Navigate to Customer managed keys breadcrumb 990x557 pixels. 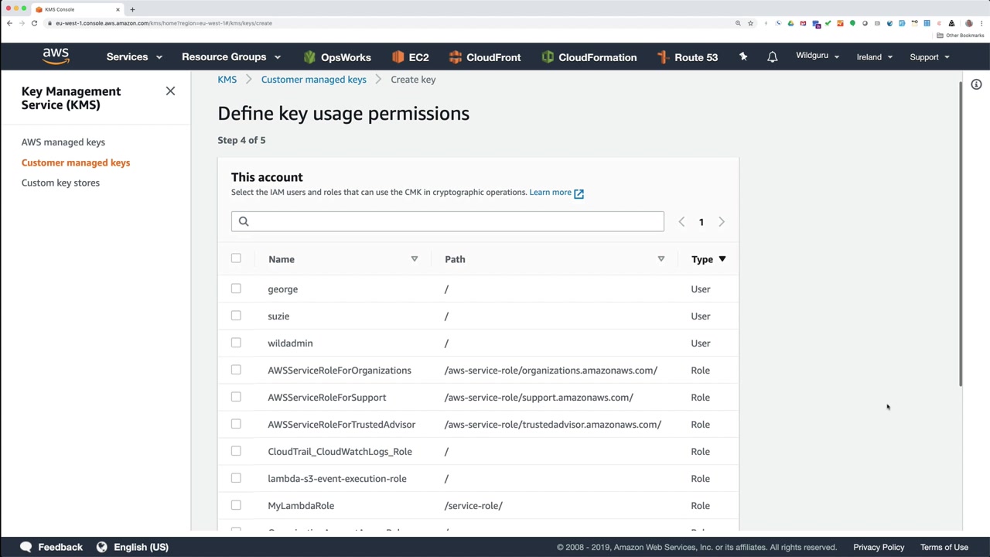tap(313, 80)
